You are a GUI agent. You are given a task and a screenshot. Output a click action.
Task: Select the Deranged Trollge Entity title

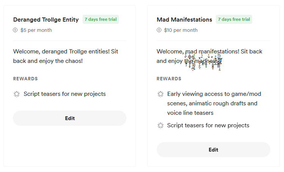[46, 20]
